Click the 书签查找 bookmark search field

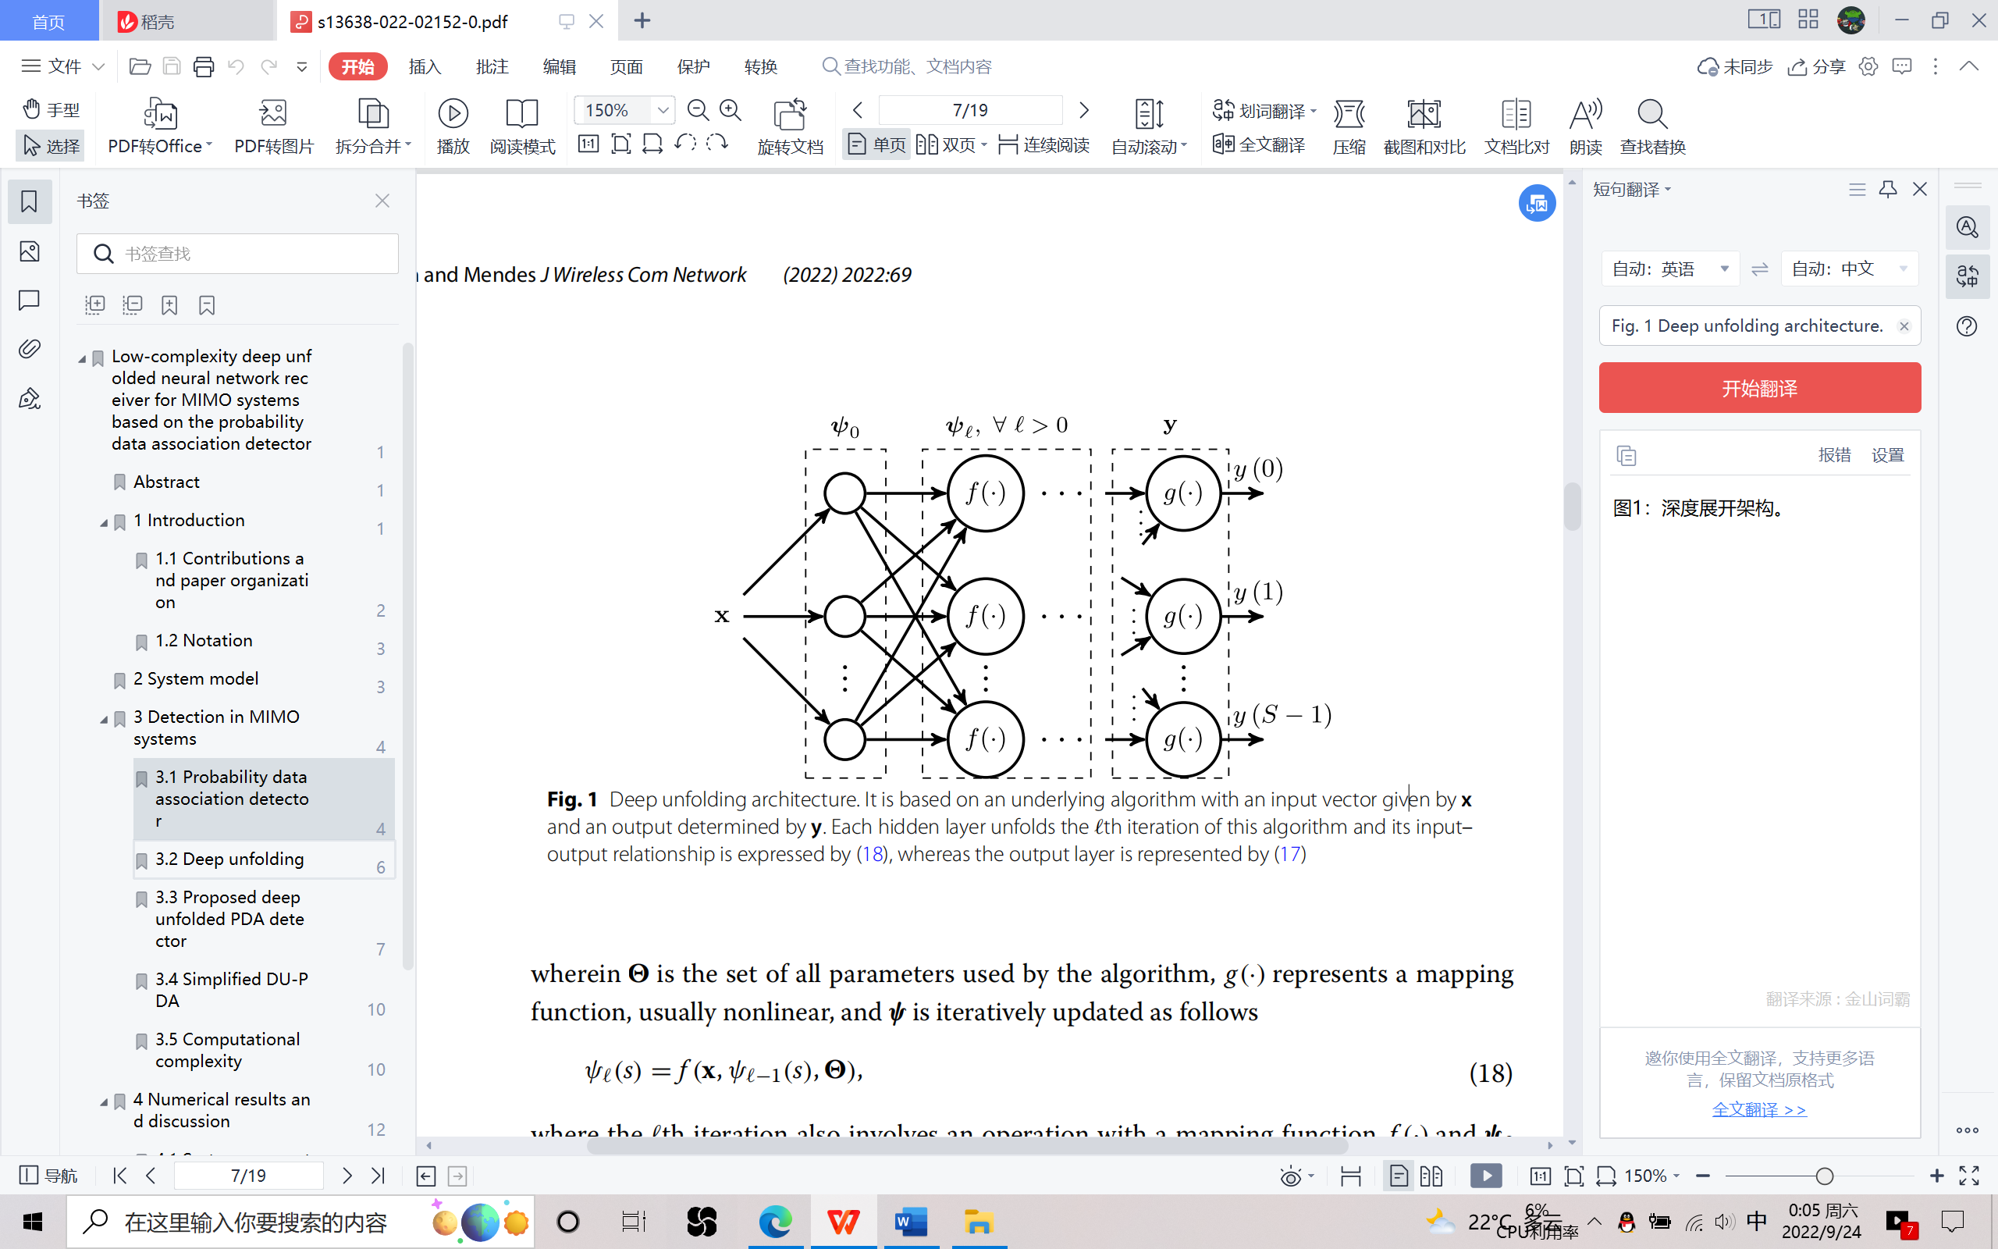tap(238, 254)
